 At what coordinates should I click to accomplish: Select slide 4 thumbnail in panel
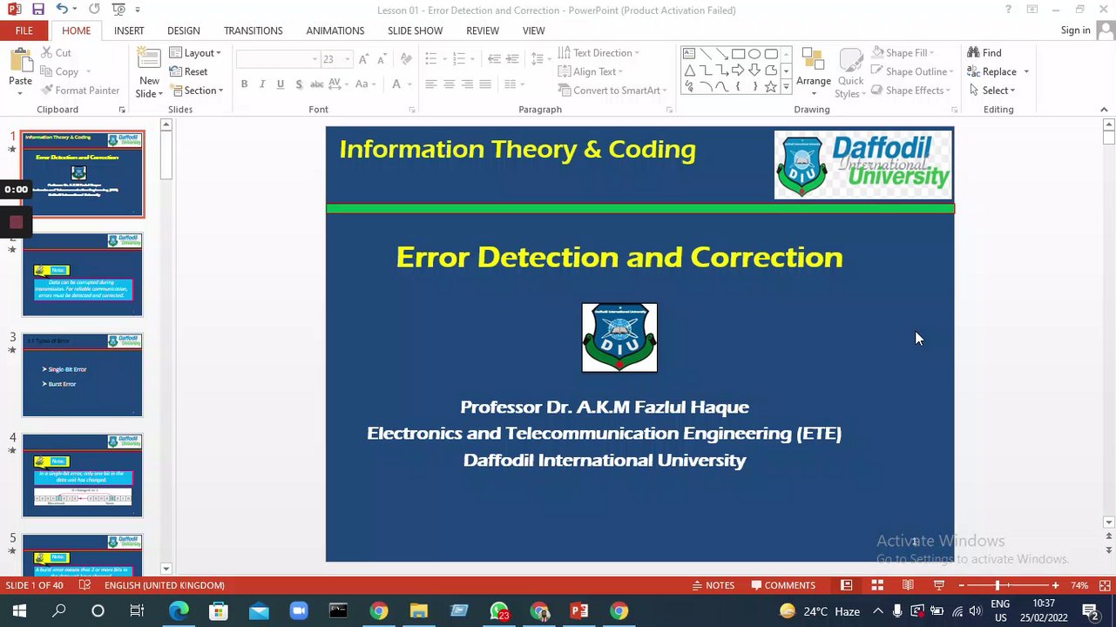click(82, 475)
